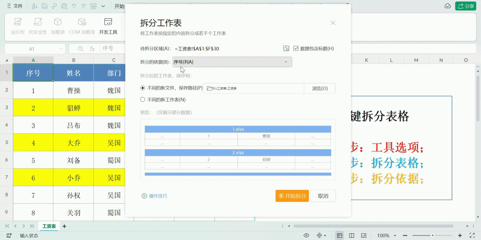This screenshot has height=240, width=481.
Task: Select 不同的新工作表 radio option
Action: point(142,99)
